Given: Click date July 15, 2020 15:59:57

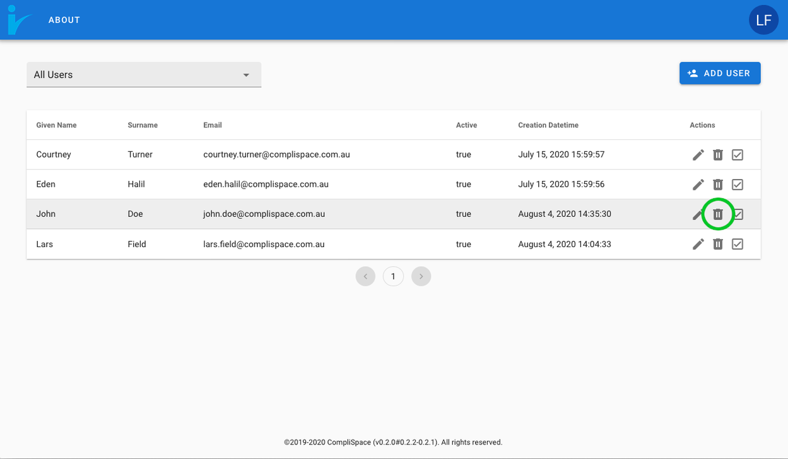Looking at the screenshot, I should pyautogui.click(x=562, y=154).
